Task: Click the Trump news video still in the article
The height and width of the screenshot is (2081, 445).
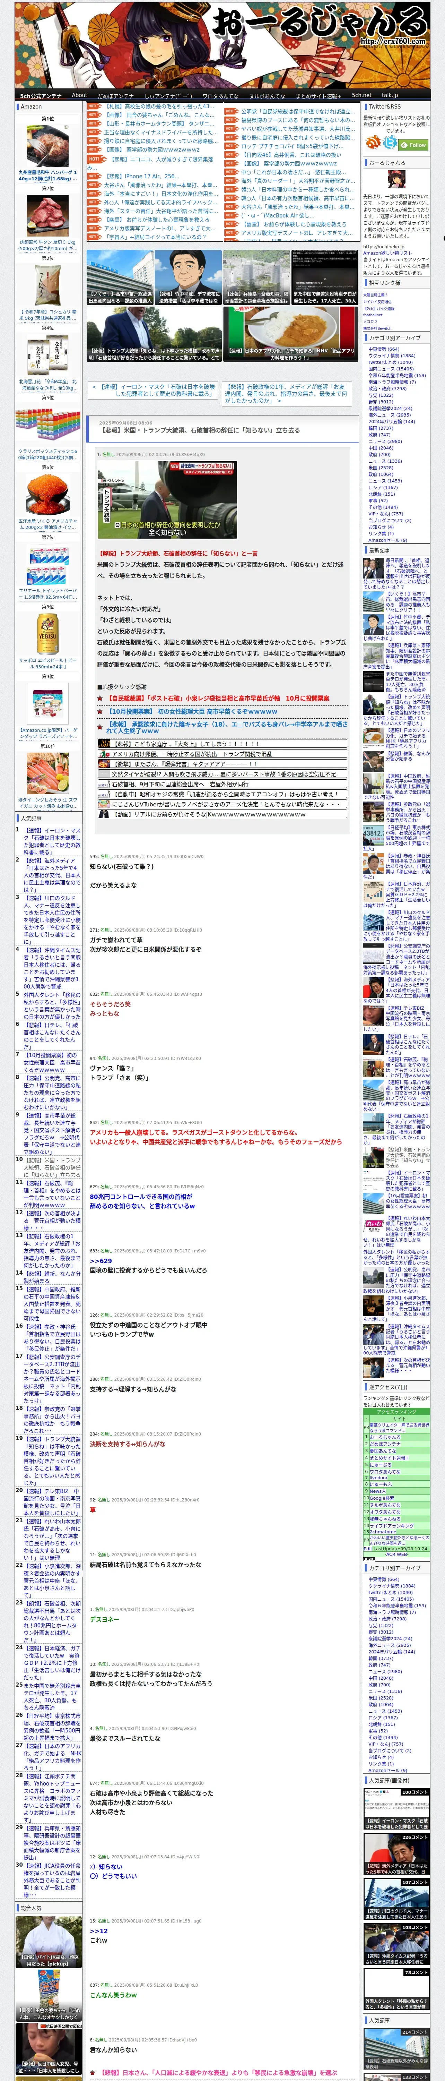Action: [167, 500]
